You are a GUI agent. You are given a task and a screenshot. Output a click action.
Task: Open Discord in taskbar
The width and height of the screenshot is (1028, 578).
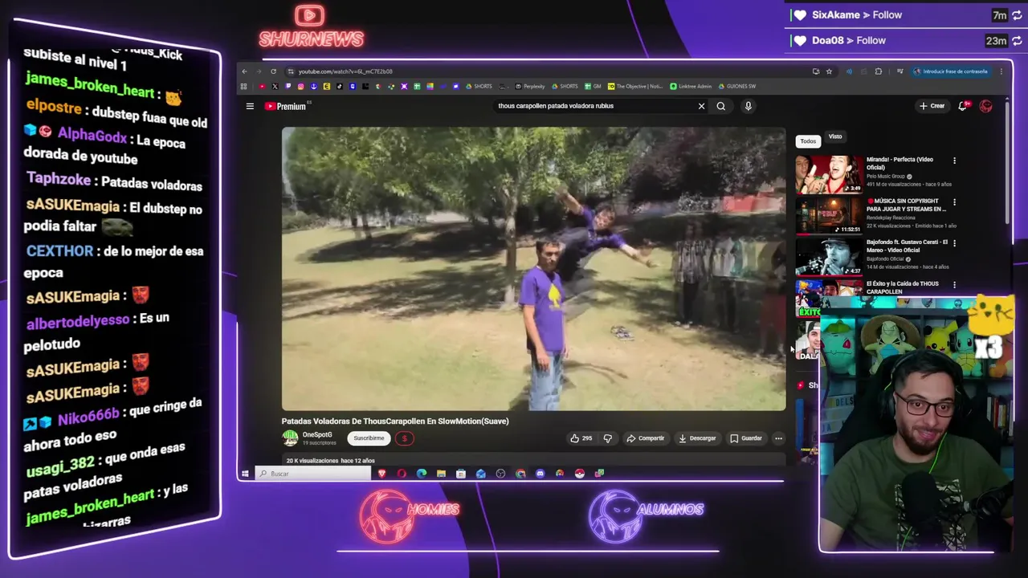[540, 474]
